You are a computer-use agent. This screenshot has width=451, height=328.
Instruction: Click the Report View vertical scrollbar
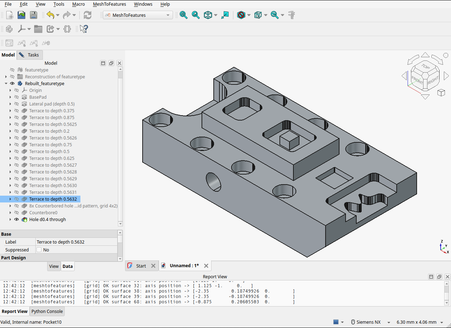point(447,293)
